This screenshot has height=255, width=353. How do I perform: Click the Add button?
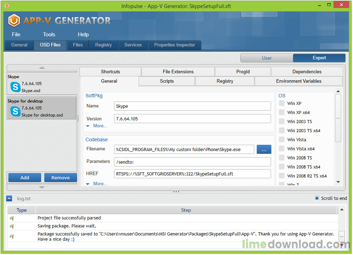pyautogui.click(x=24, y=178)
